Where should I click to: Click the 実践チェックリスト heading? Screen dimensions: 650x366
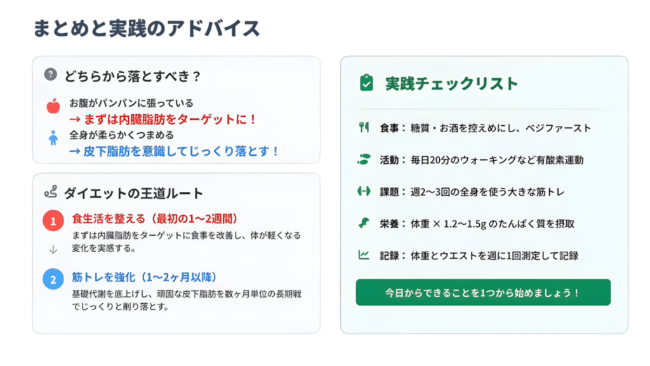(x=451, y=84)
